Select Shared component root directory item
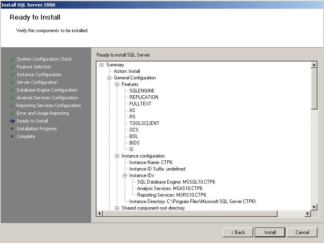This screenshot has width=324, height=243. (153, 208)
